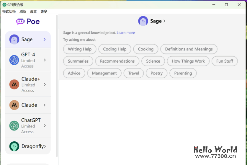
Task: Choose the Poetry topic chip
Action: click(156, 73)
